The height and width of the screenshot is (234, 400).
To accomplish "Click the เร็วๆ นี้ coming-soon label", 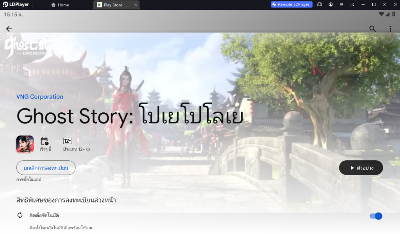I will click(x=45, y=149).
